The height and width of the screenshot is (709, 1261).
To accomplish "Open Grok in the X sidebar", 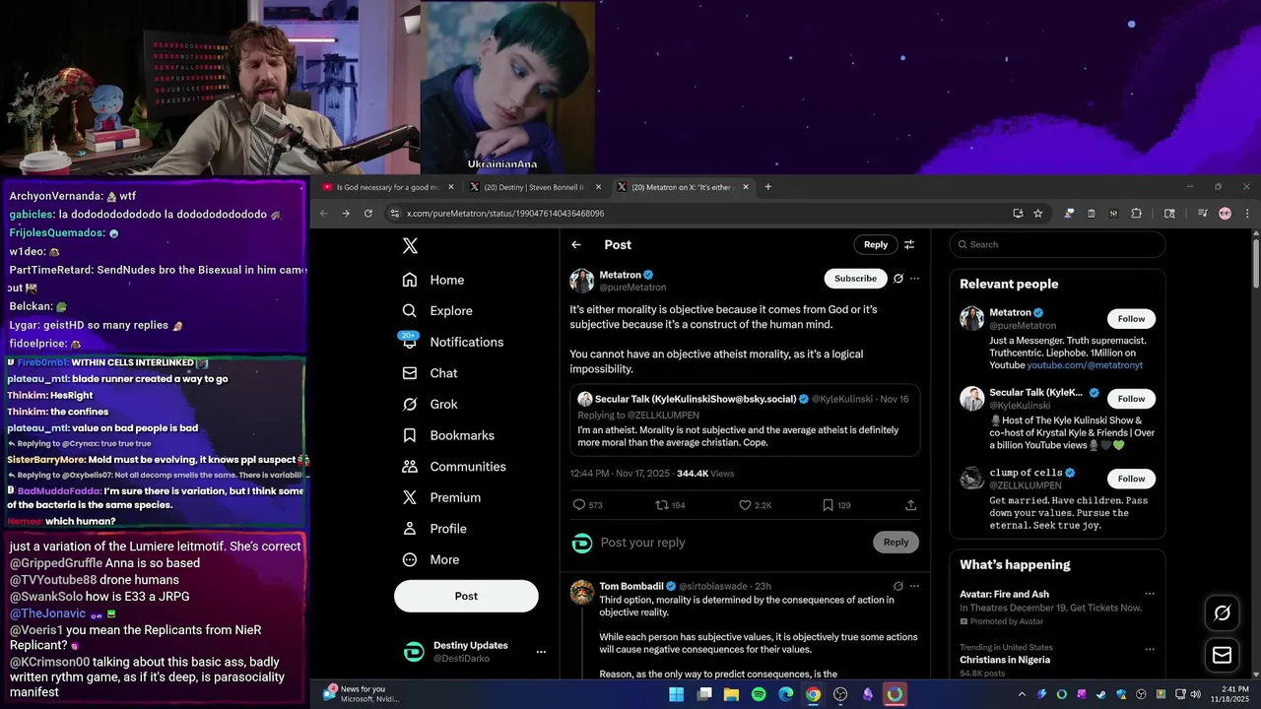I will pos(431,404).
